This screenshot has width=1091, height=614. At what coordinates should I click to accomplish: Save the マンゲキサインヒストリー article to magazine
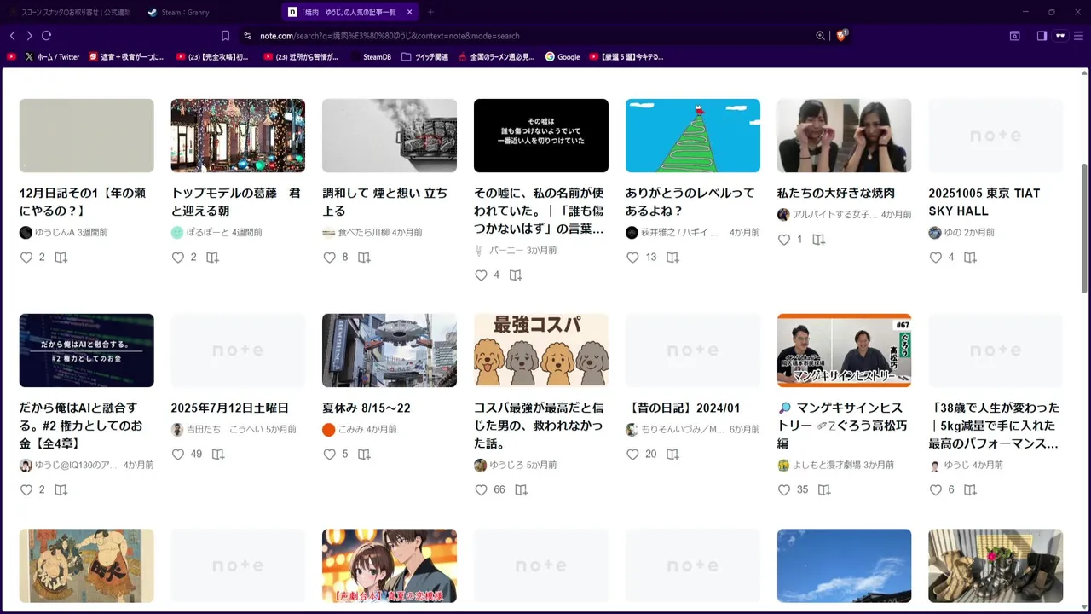point(825,490)
